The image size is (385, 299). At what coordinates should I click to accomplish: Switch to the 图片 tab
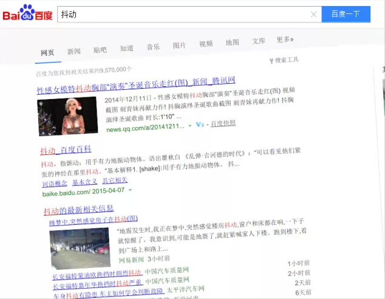pyautogui.click(x=180, y=45)
